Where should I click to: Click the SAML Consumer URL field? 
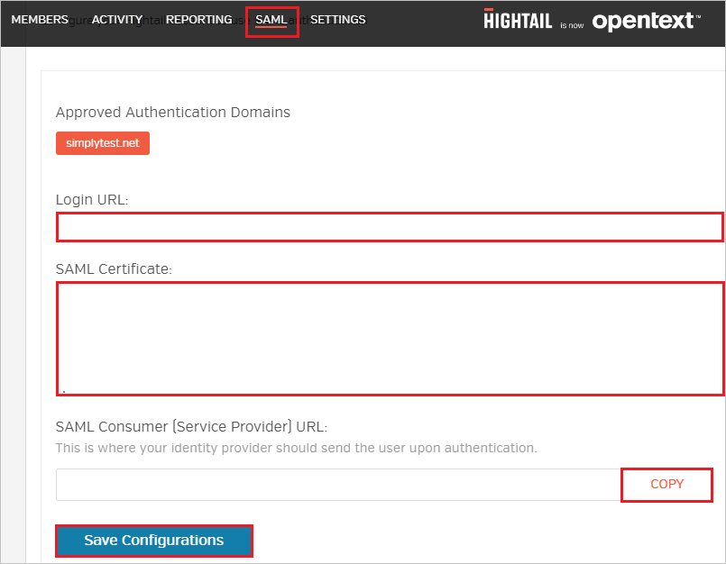(x=334, y=484)
